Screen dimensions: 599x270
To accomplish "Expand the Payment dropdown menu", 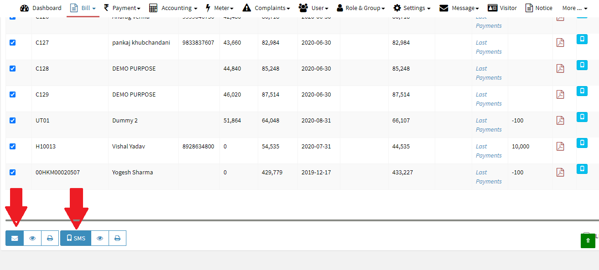I will click(122, 8).
